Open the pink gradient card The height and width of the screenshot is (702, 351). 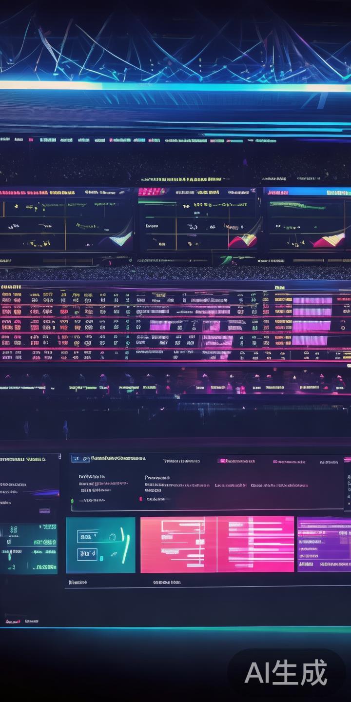[217, 545]
